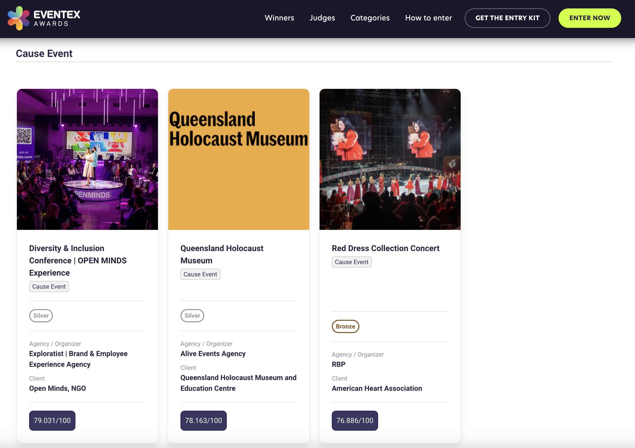Image resolution: width=635 pixels, height=448 pixels.
Task: Click Silver badge on Queensland card
Action: tap(192, 316)
